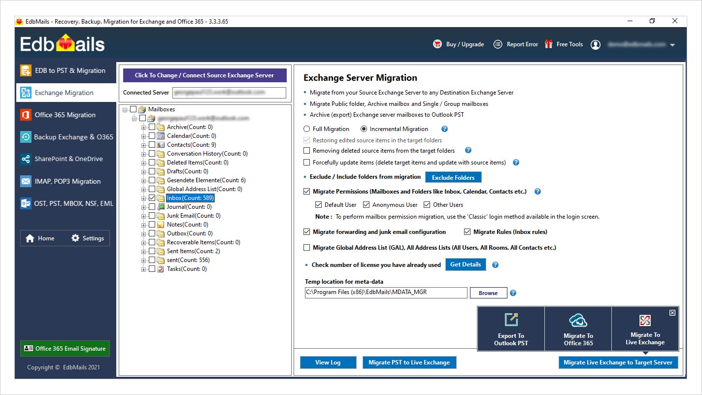Screen dimensions: 702x395
Task: Expand the Deleted Items folder node
Action: (144, 163)
